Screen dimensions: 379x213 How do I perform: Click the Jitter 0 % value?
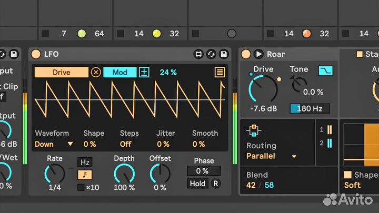tap(163, 144)
